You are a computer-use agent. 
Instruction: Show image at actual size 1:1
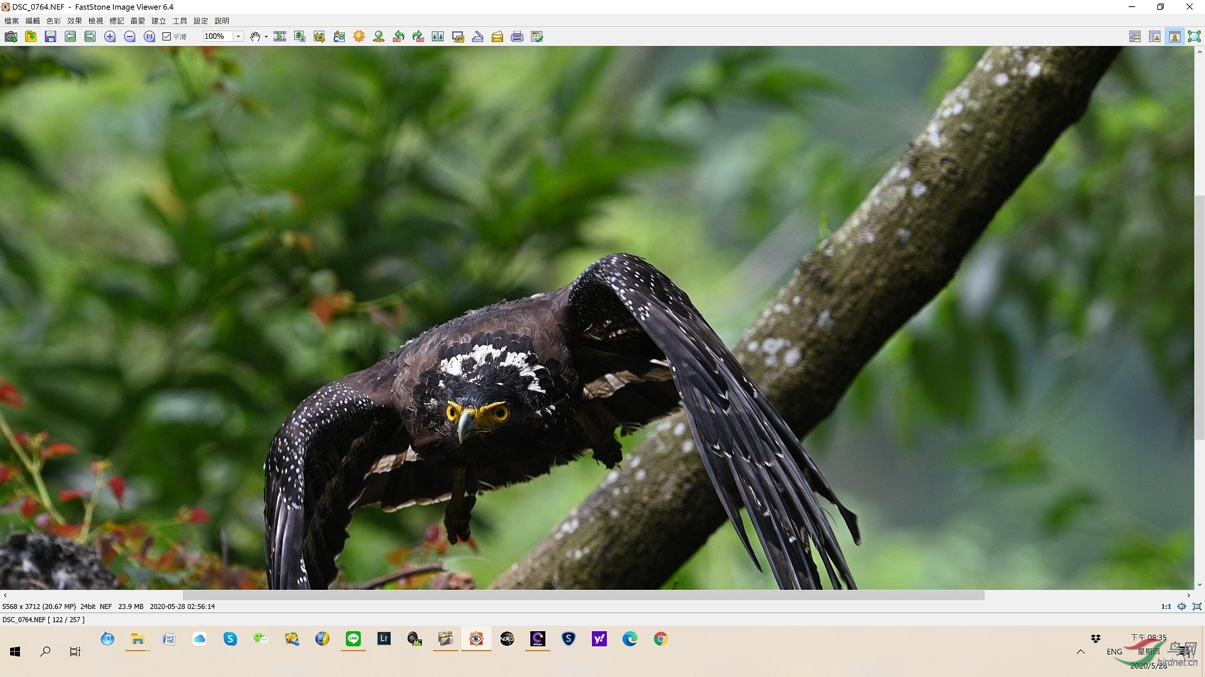click(x=149, y=36)
